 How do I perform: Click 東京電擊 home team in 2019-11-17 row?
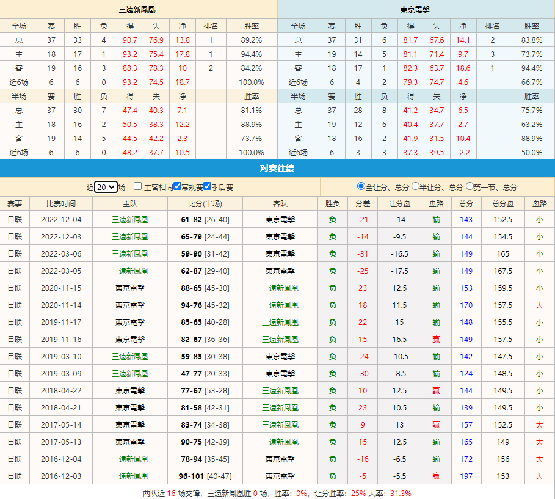coord(130,322)
